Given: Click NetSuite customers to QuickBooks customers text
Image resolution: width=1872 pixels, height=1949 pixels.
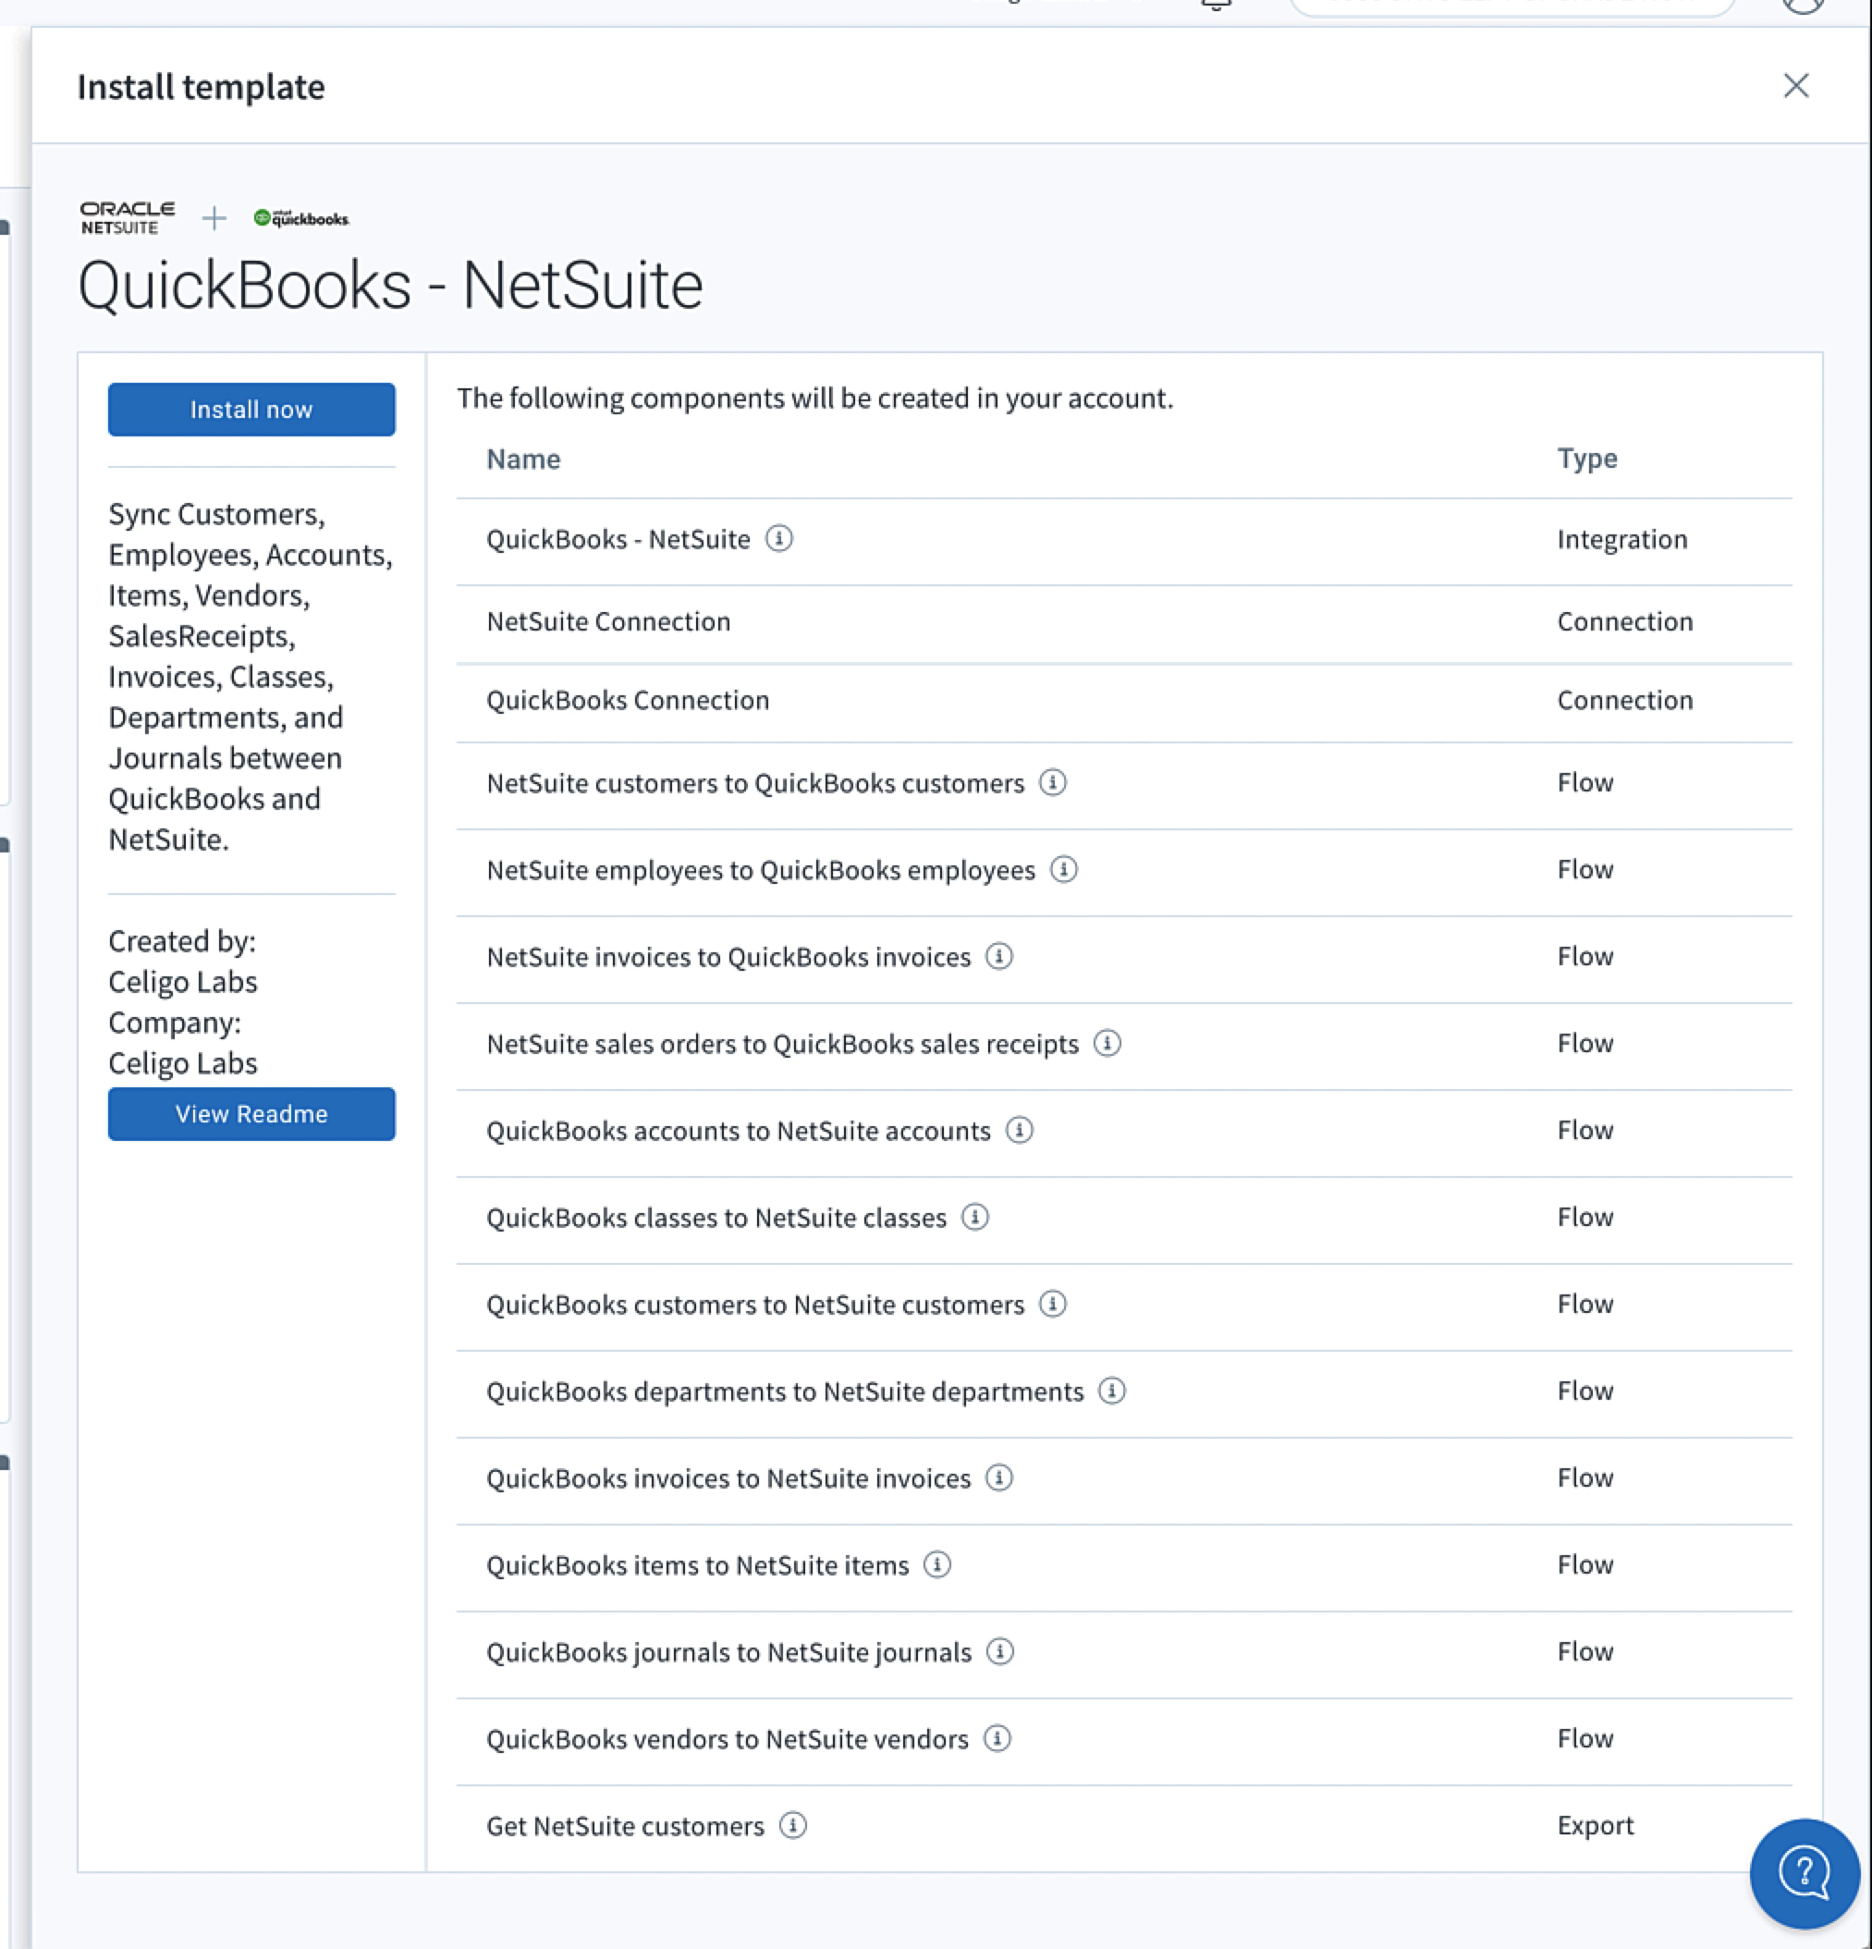Looking at the screenshot, I should [755, 784].
